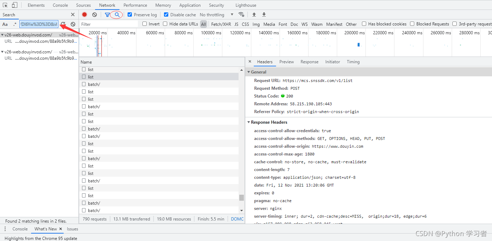Screen dimensions: 492x241
Task: Click the Search pane query input field
Action: [x=39, y=24]
